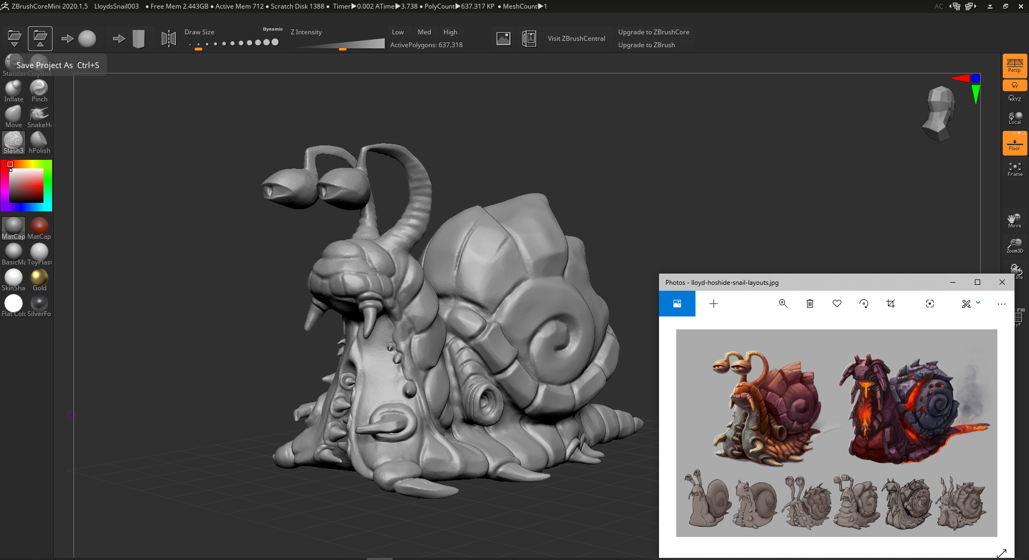This screenshot has height=560, width=1029.
Task: Activate symmetry mirror icon in toolbar
Action: click(168, 39)
